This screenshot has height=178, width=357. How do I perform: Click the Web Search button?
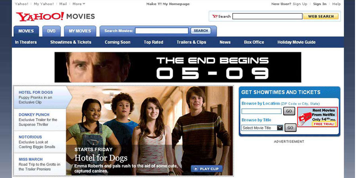[x=321, y=16]
